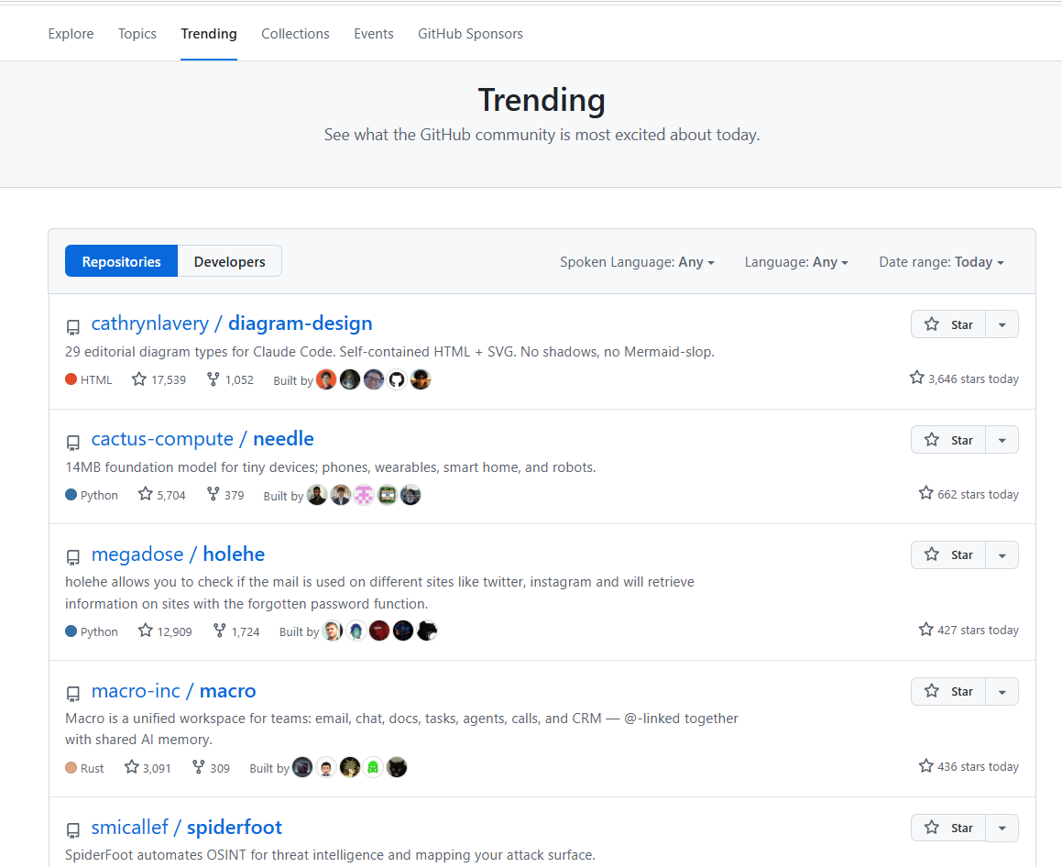Star the macro repository
Screen dimensions: 1062x867
click(948, 692)
